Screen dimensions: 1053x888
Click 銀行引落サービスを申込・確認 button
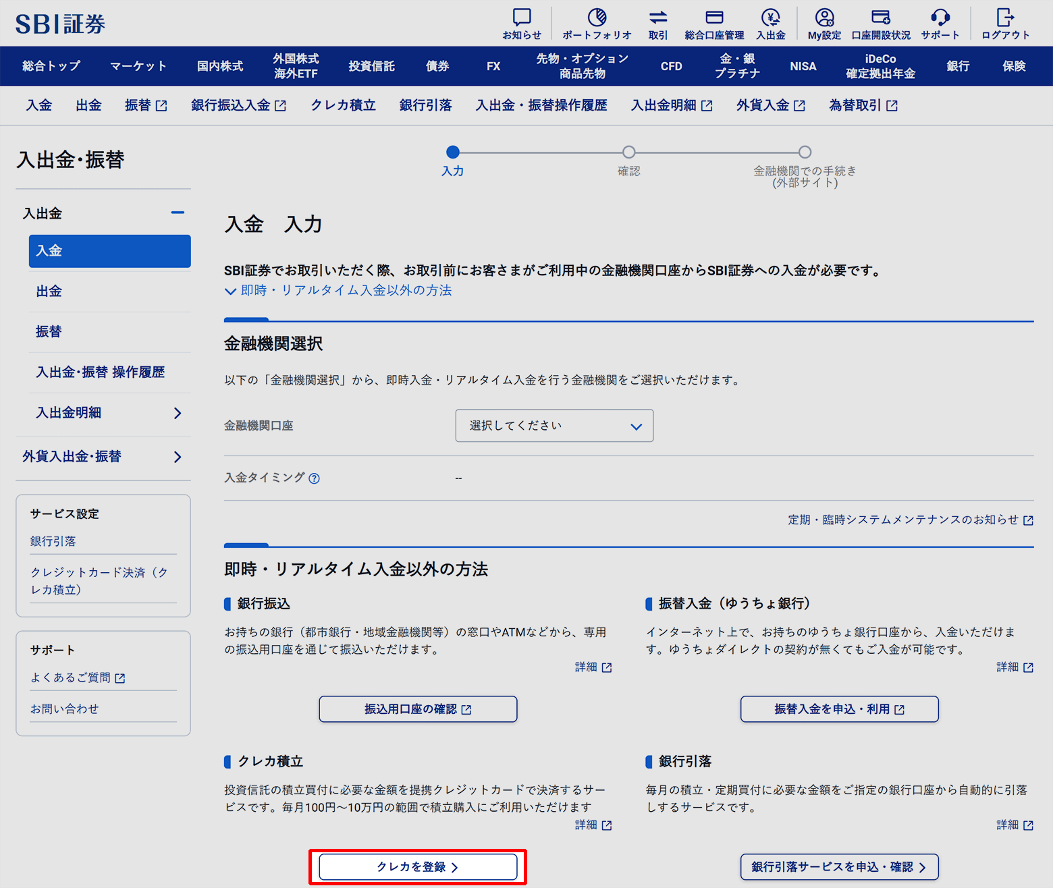click(839, 867)
